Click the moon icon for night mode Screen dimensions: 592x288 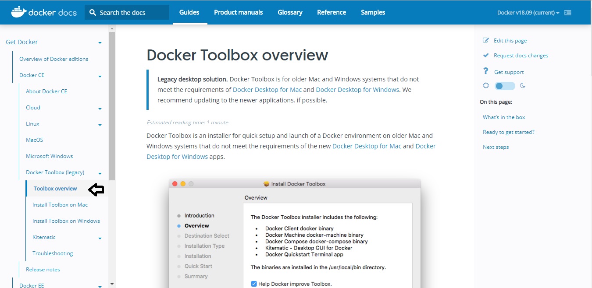click(523, 86)
